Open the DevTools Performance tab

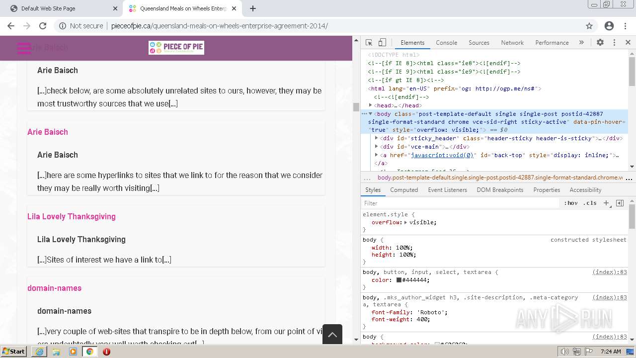[552, 43]
